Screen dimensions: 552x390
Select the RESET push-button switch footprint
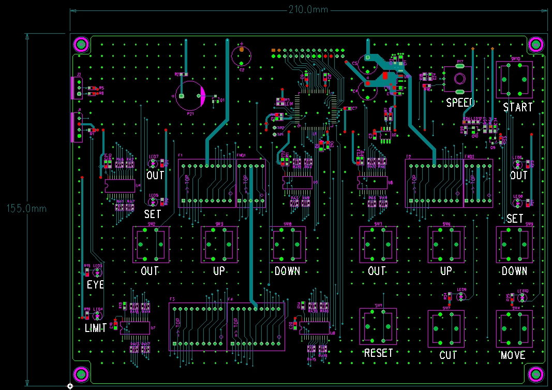coord(378,327)
